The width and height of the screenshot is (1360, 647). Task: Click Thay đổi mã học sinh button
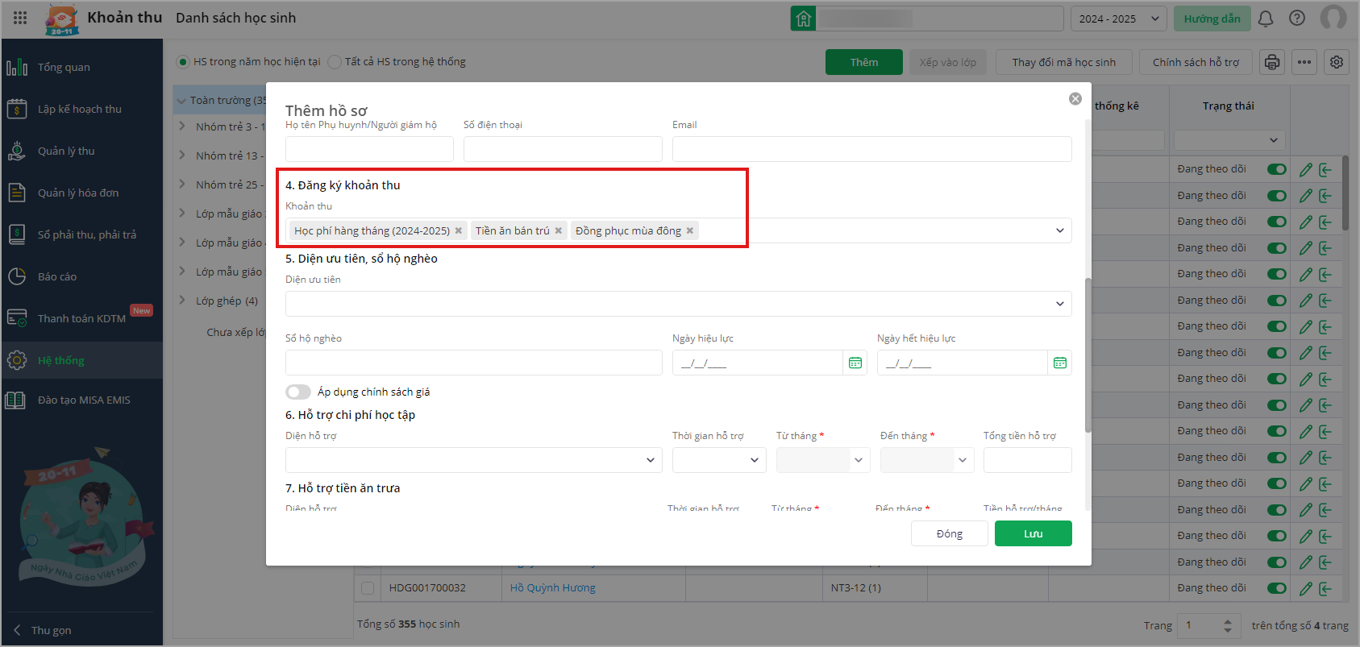tap(1064, 62)
